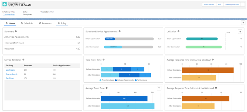Click the From Homebase legend swatch
Image resolution: width=247 pixels, height=112 pixels.
click(x=100, y=80)
